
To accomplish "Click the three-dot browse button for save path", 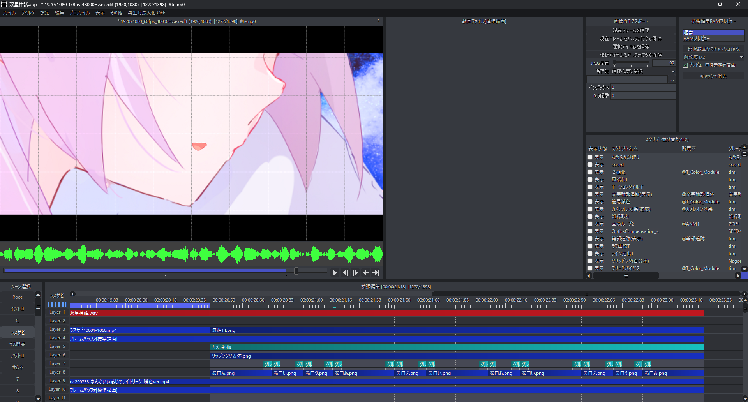I will tap(672, 79).
